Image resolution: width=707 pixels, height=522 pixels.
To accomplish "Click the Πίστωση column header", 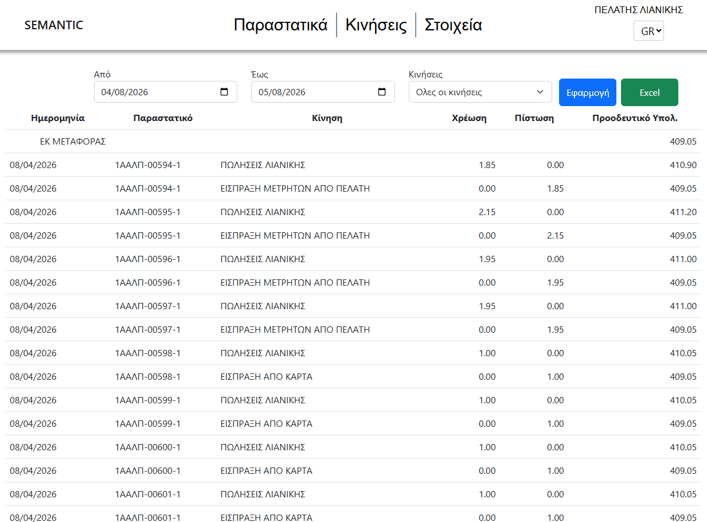I will [x=534, y=118].
